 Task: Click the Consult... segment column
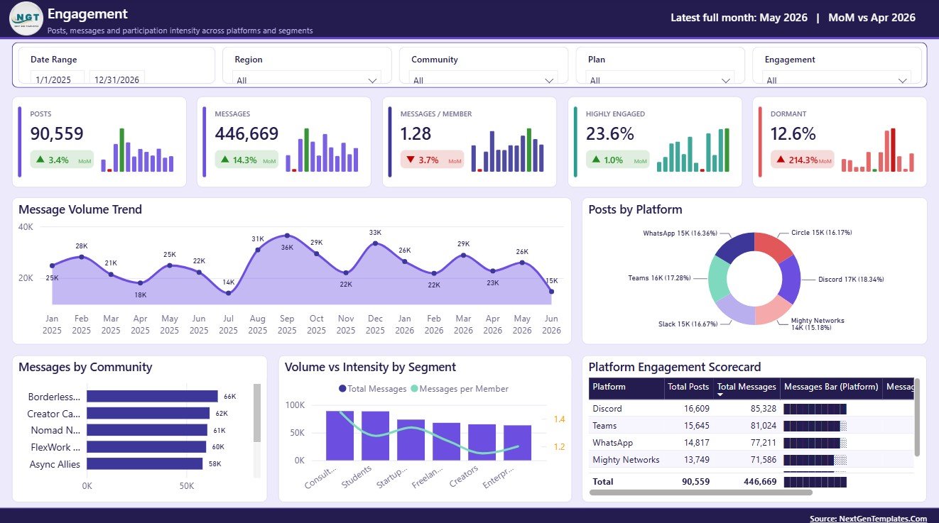click(x=340, y=436)
